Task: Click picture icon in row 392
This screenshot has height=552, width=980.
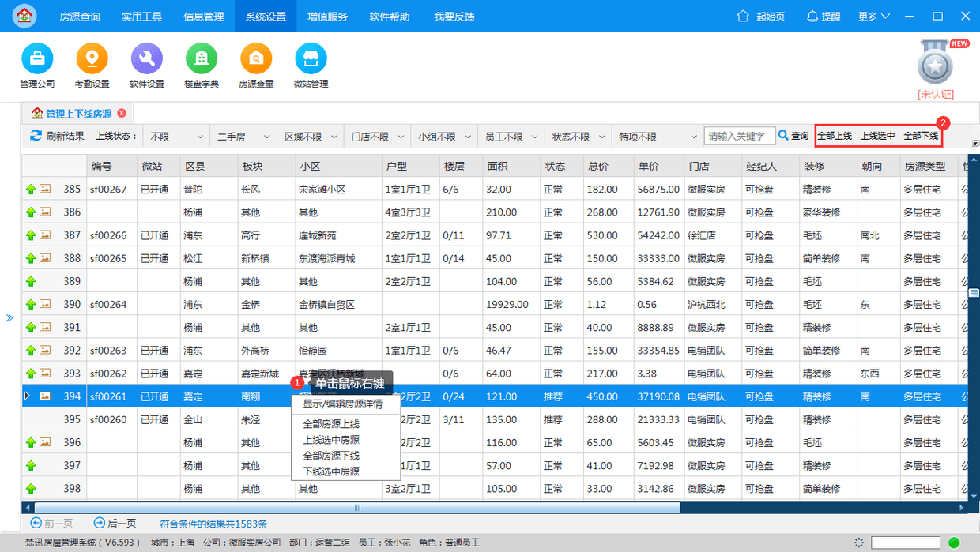Action: [x=45, y=351]
